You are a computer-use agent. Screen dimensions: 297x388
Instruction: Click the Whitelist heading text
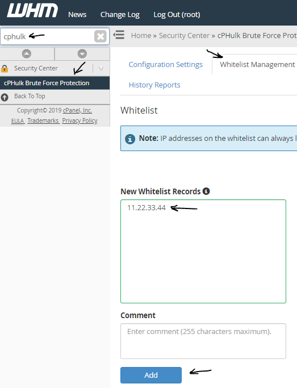pos(139,110)
